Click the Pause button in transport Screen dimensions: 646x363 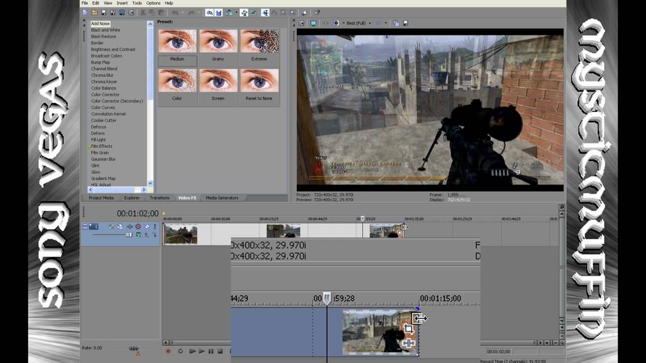point(211,351)
